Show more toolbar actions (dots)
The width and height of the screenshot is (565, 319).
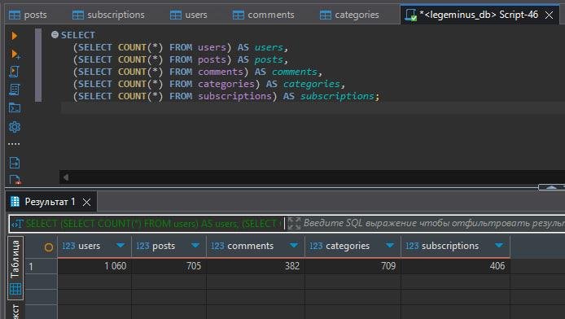coord(14,144)
